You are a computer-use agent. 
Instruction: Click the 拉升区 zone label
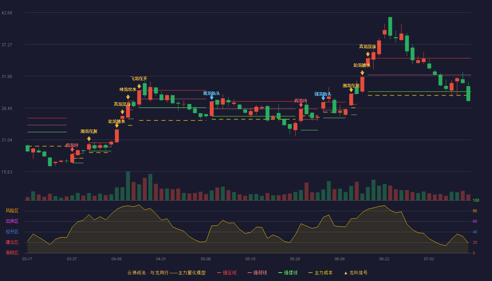tap(12, 232)
